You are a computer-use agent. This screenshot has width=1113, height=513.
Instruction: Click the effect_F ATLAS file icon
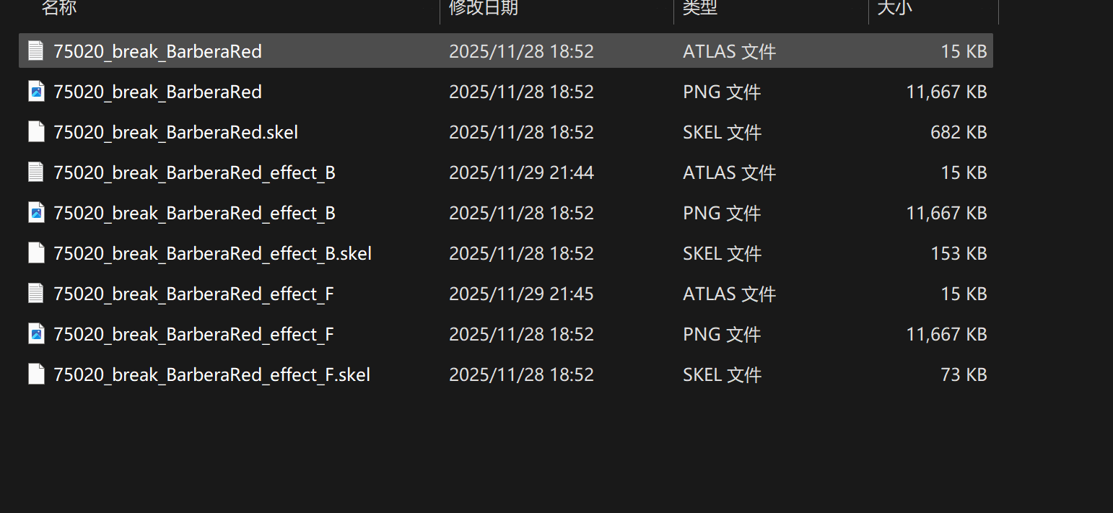coord(36,293)
